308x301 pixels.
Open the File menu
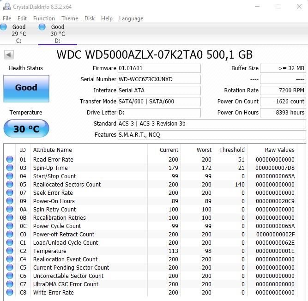(x=6, y=18)
